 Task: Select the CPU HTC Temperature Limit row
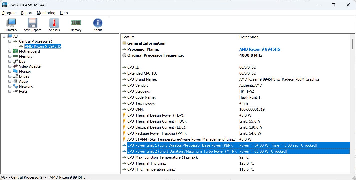pos(236,169)
